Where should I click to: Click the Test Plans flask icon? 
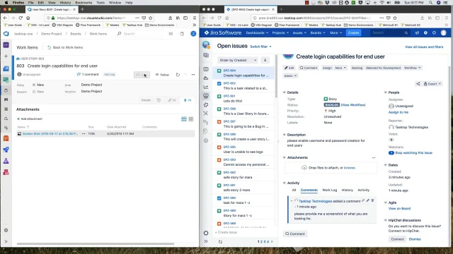pos(6,161)
